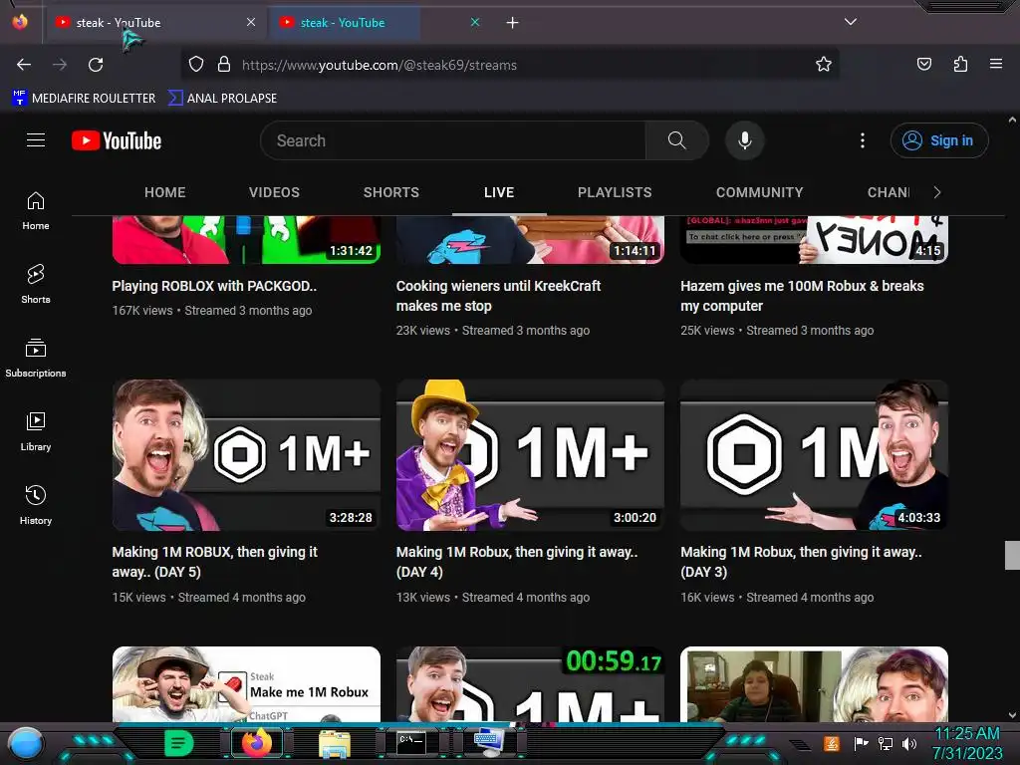Show more channel tabs with right chevron
1020x765 pixels.
point(936,192)
